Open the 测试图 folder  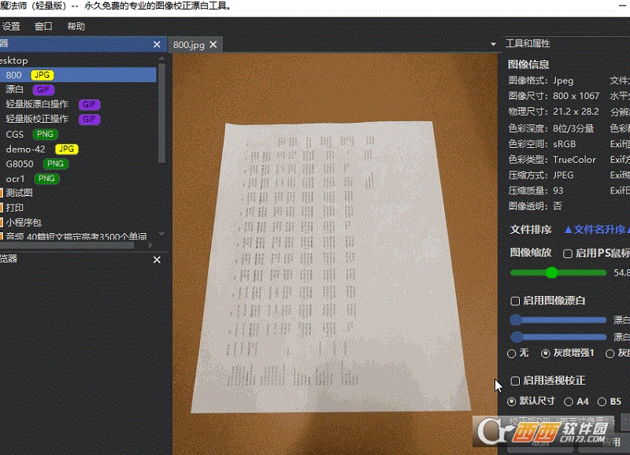coord(18,193)
